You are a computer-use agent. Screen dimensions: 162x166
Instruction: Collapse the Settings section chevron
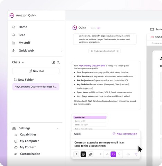[57, 129]
